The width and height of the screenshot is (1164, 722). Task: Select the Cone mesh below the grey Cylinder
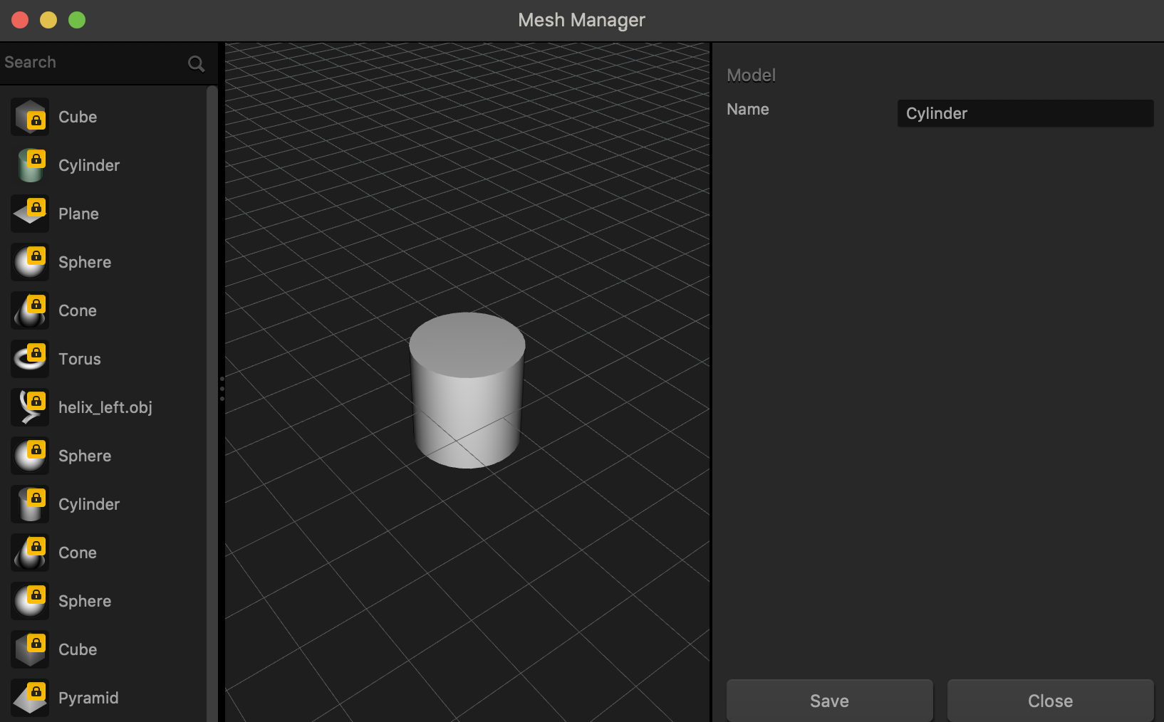coord(30,553)
